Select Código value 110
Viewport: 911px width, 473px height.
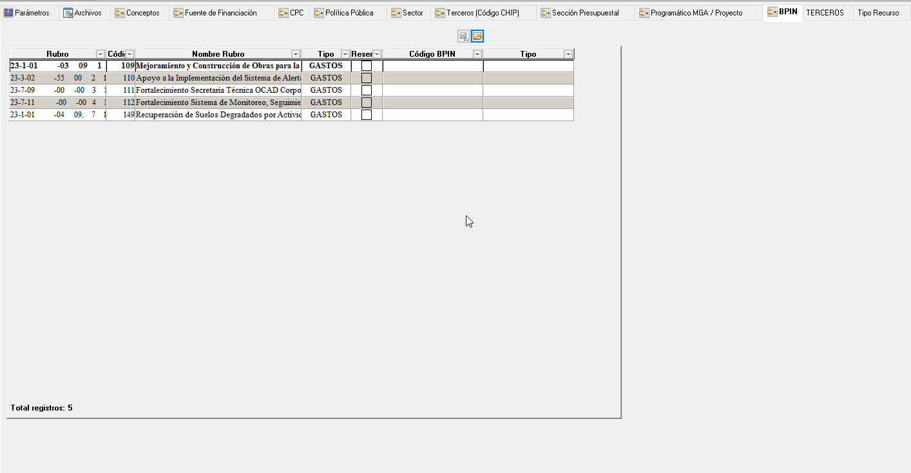[128, 78]
